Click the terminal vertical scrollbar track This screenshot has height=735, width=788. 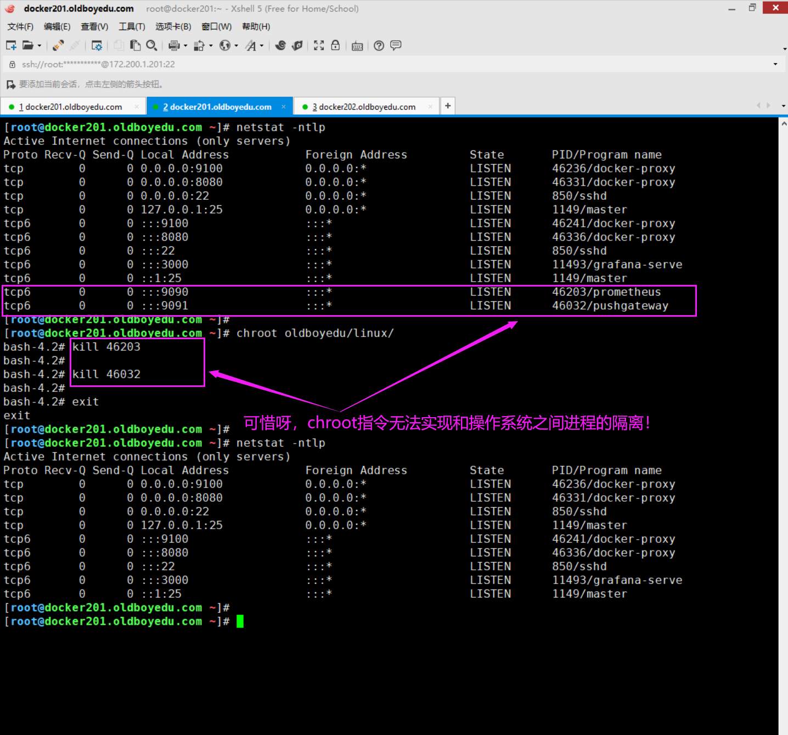(783, 384)
